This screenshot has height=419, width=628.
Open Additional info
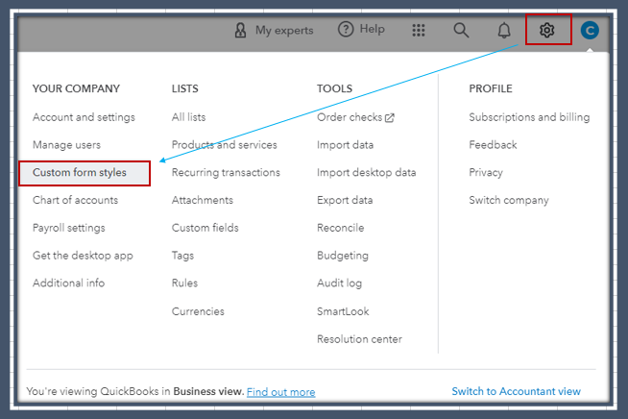pos(68,283)
